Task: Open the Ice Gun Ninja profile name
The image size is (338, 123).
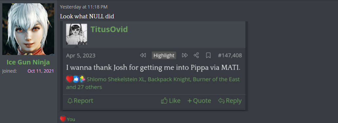Action: tap(28, 62)
